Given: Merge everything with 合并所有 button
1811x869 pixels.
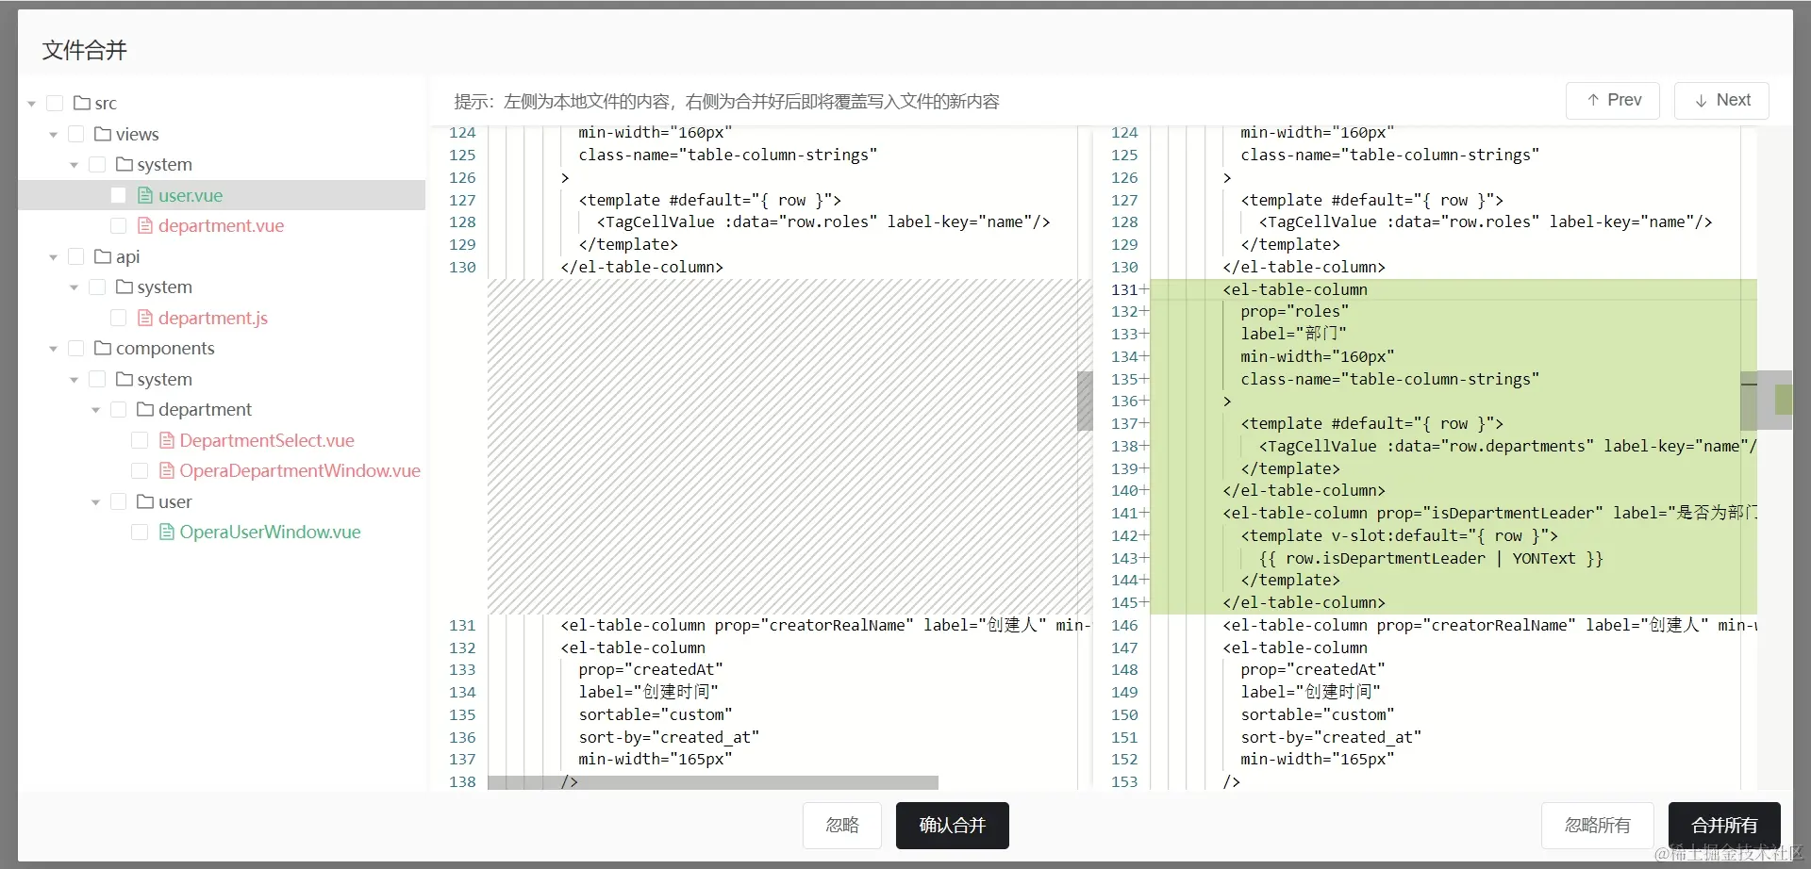Looking at the screenshot, I should [x=1724, y=826].
